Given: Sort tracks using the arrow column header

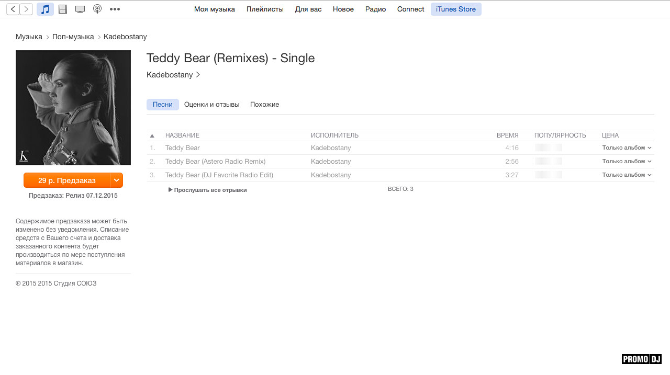Looking at the screenshot, I should point(152,135).
